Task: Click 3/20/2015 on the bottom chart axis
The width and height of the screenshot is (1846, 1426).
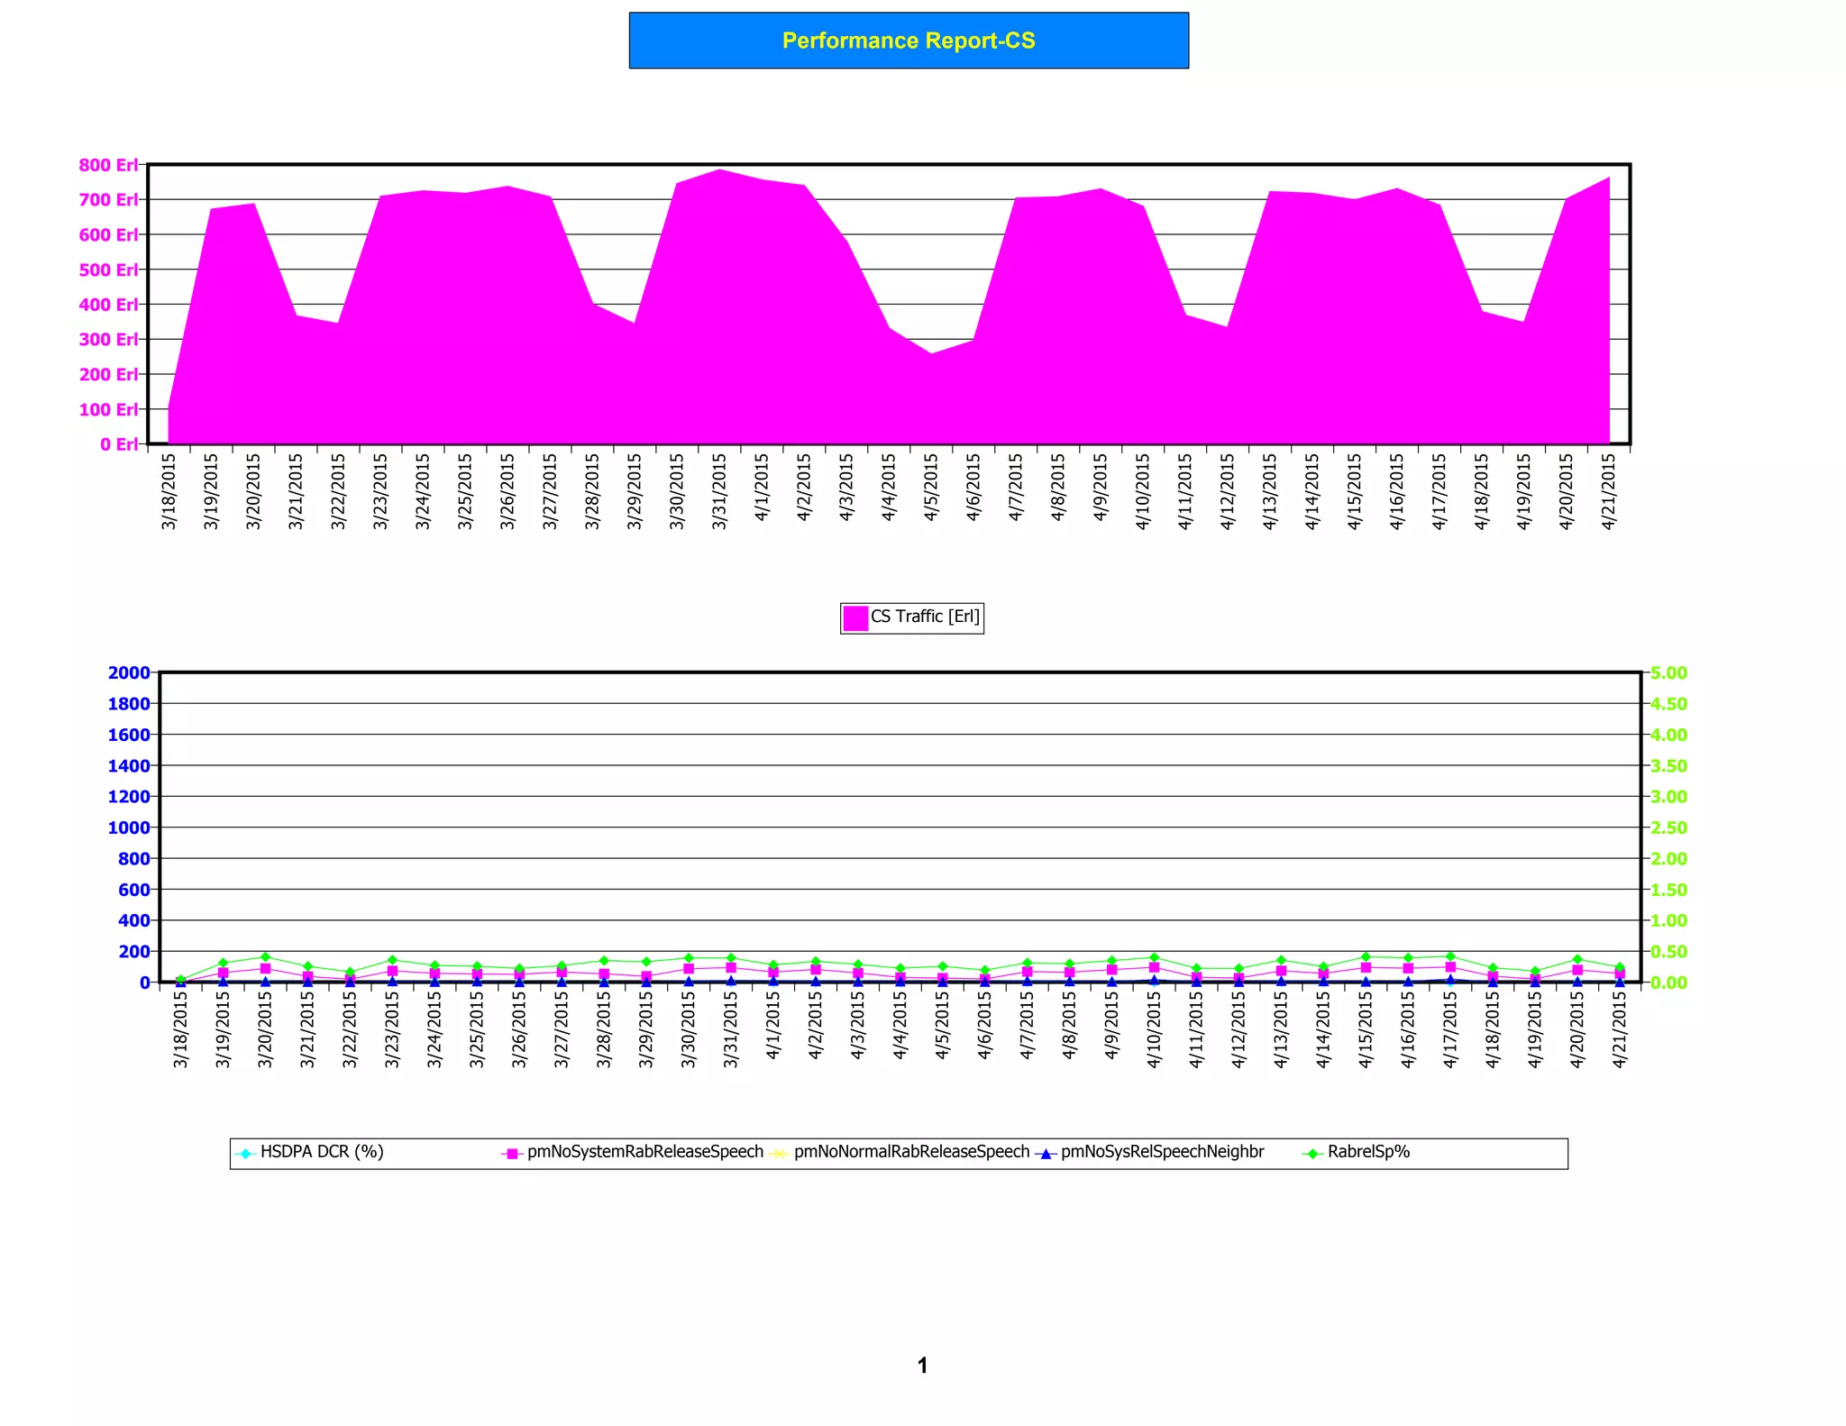Action: (265, 1029)
